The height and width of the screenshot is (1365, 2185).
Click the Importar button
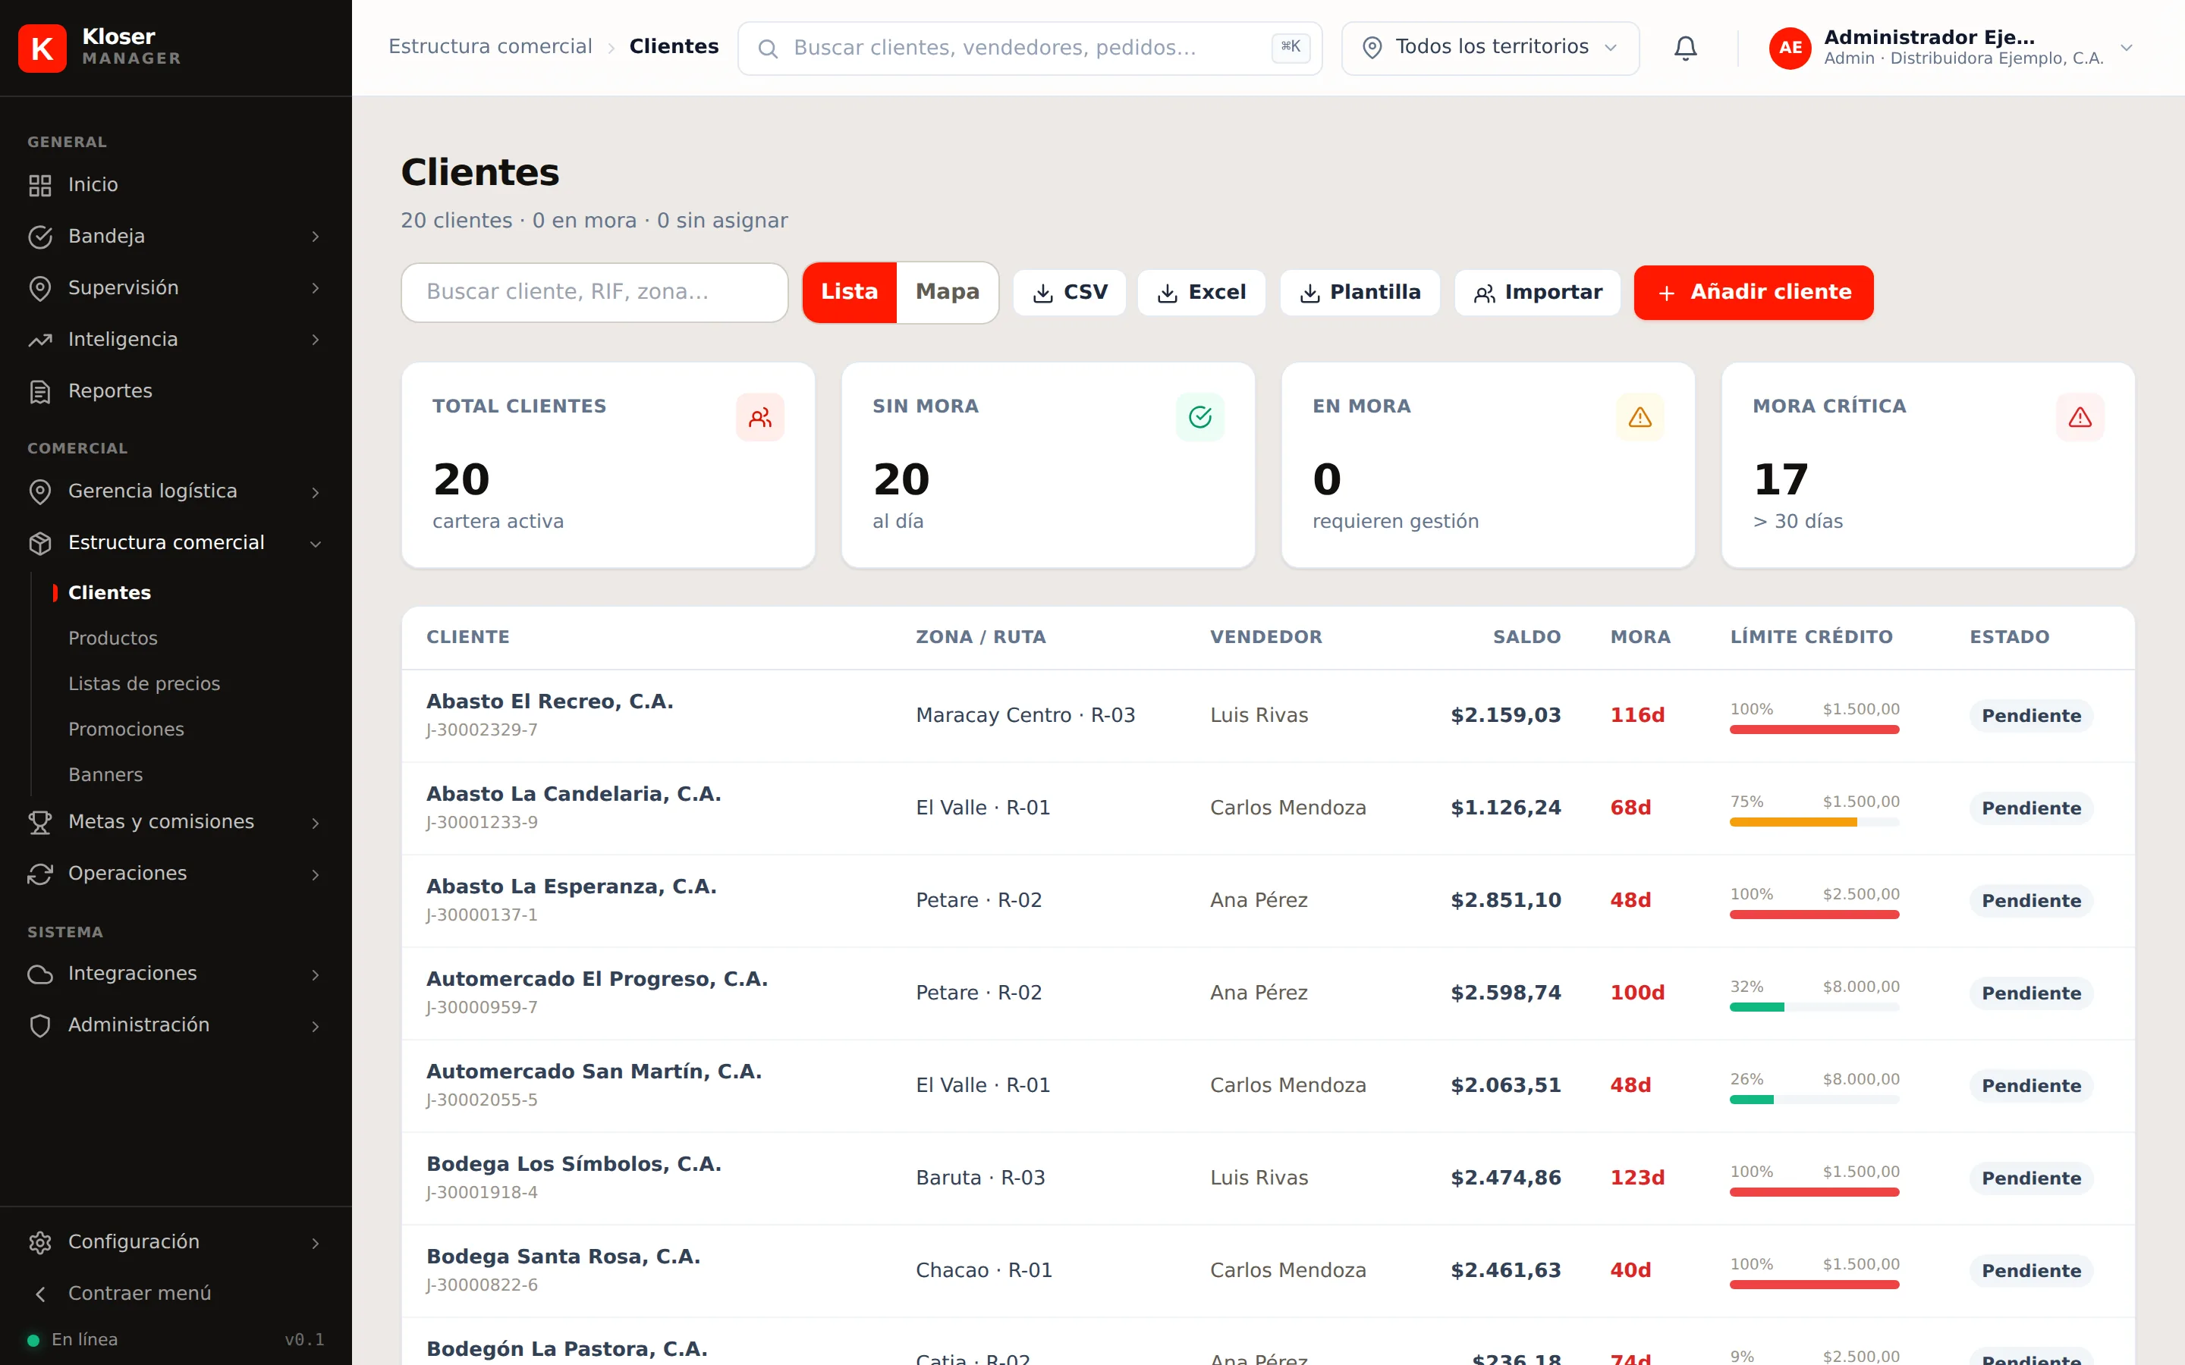click(1537, 293)
